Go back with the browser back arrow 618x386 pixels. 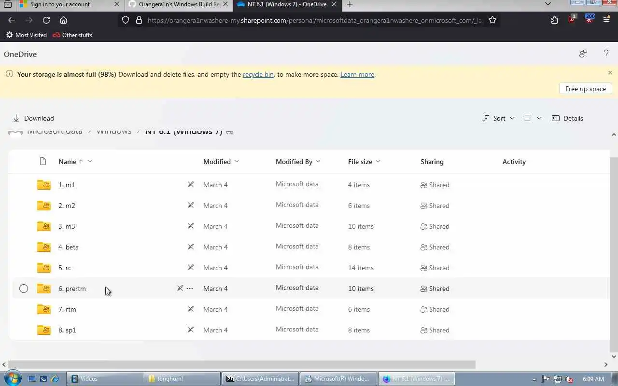(12, 20)
